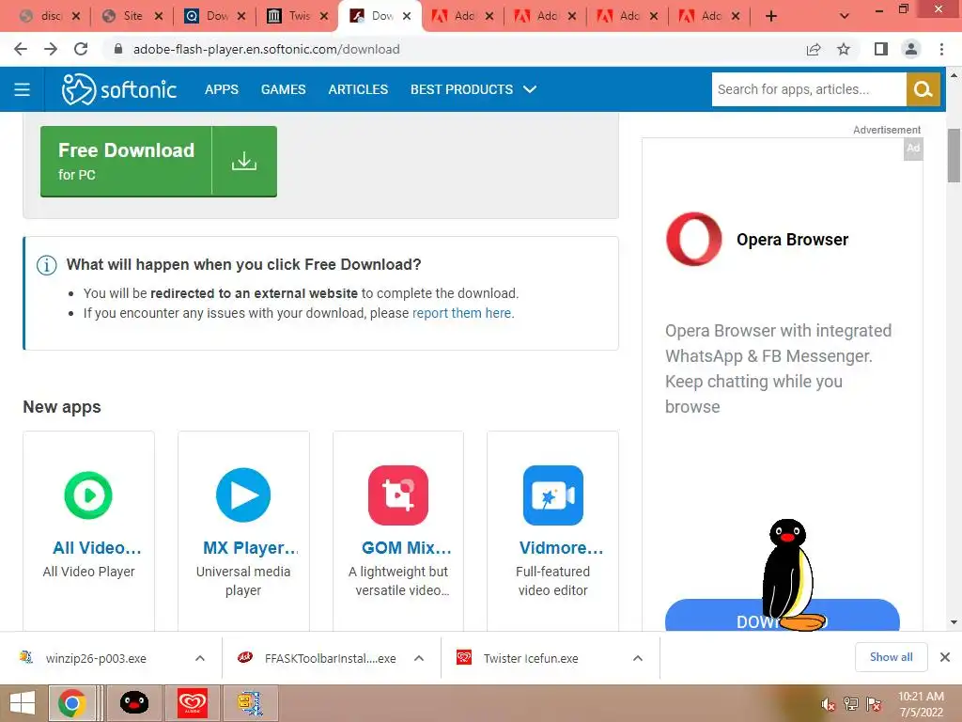Open FFASKToolbarInstal....exe downloaded file
Viewport: 962px width, 722px height.
330,658
